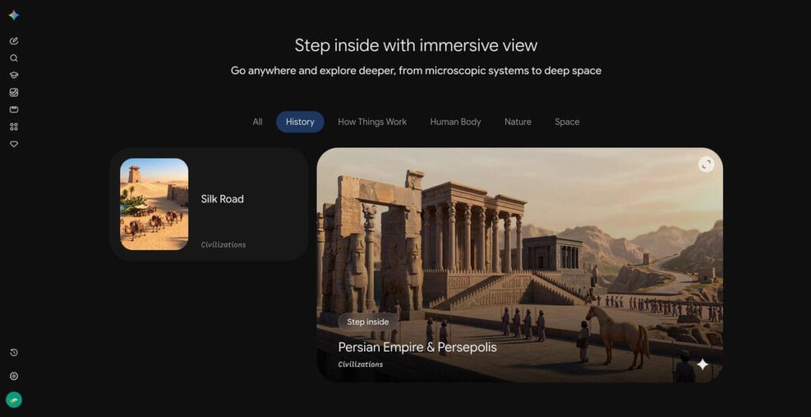Click the video clapperboard sidebar icon
811x417 pixels.
point(14,109)
